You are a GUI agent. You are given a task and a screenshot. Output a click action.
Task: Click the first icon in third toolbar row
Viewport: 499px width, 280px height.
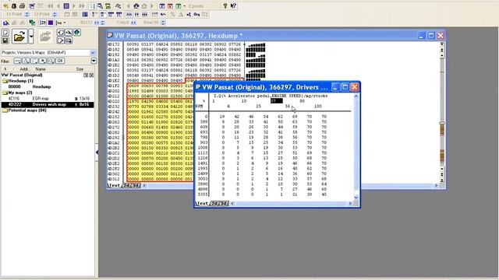tap(6, 23)
